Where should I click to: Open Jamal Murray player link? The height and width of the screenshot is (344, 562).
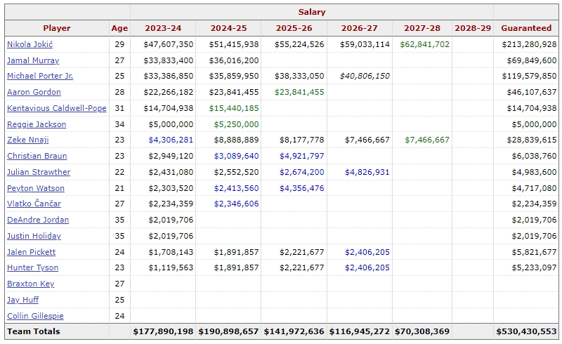click(x=33, y=60)
